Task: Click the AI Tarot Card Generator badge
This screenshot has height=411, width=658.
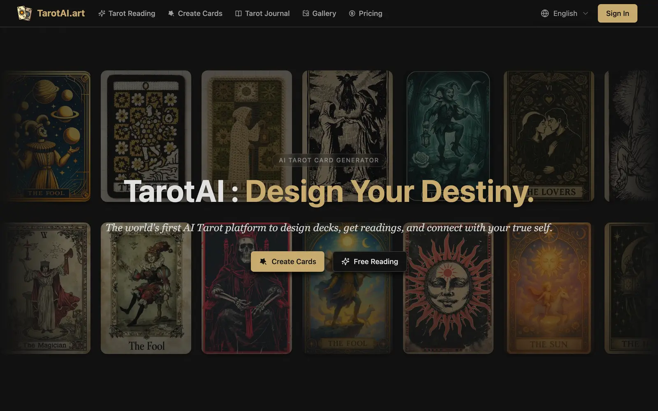Action: pyautogui.click(x=329, y=160)
